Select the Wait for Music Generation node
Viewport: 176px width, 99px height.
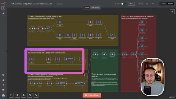[x=49, y=59]
